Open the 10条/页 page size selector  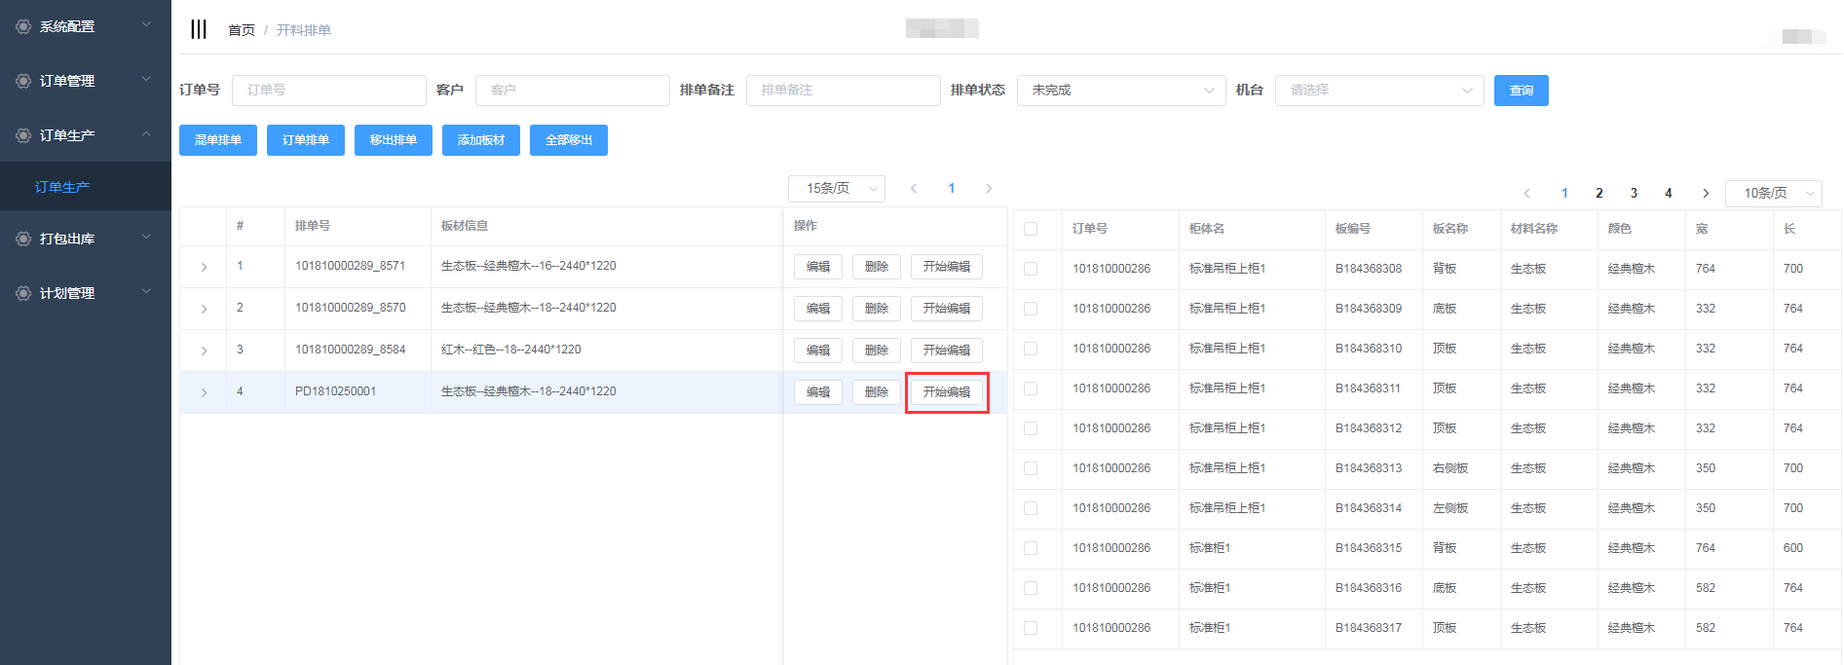[1773, 193]
